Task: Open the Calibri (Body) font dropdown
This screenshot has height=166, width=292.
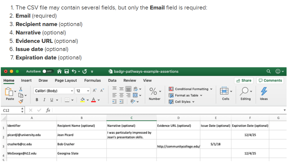Action: click(54, 91)
